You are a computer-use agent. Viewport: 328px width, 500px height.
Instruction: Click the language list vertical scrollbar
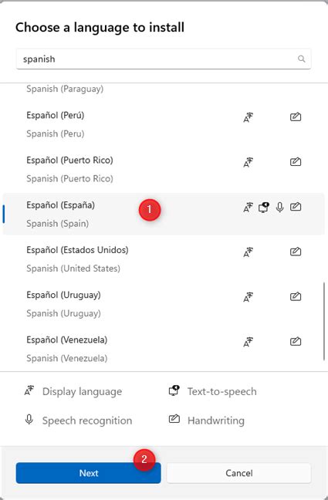[x=324, y=321]
